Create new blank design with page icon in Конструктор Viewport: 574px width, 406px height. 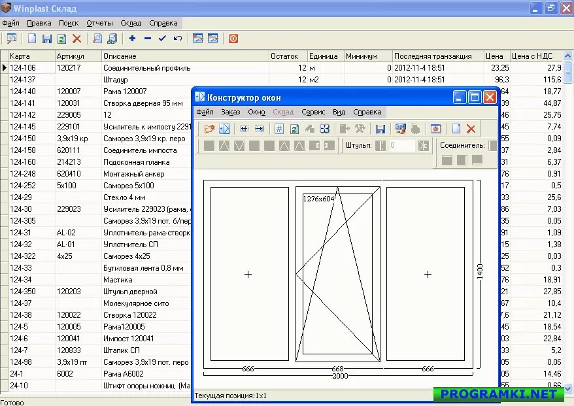point(456,129)
